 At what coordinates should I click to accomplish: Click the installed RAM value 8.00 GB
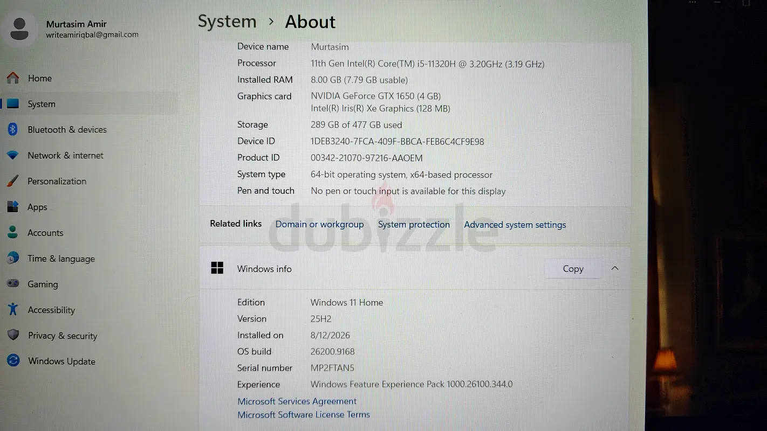tap(359, 80)
